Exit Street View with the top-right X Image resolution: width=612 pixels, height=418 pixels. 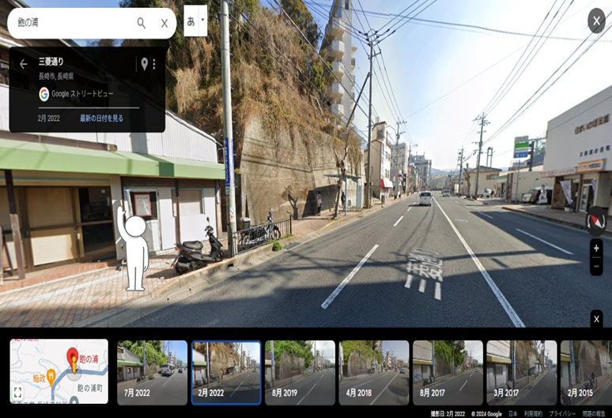596,21
